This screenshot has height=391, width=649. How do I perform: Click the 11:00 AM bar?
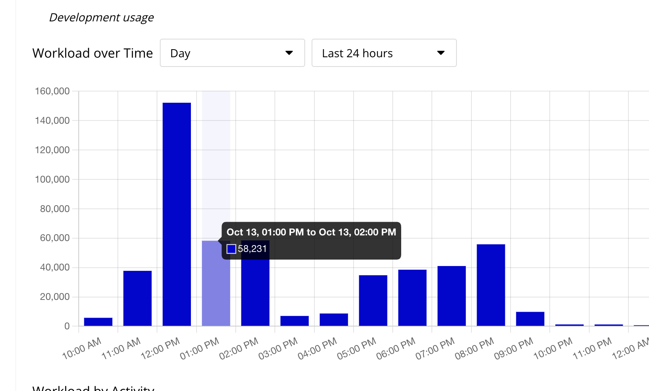(x=138, y=298)
